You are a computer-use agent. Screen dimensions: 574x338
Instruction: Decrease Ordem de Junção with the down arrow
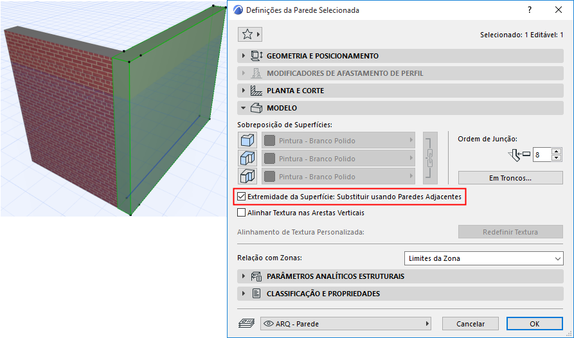pyautogui.click(x=557, y=158)
